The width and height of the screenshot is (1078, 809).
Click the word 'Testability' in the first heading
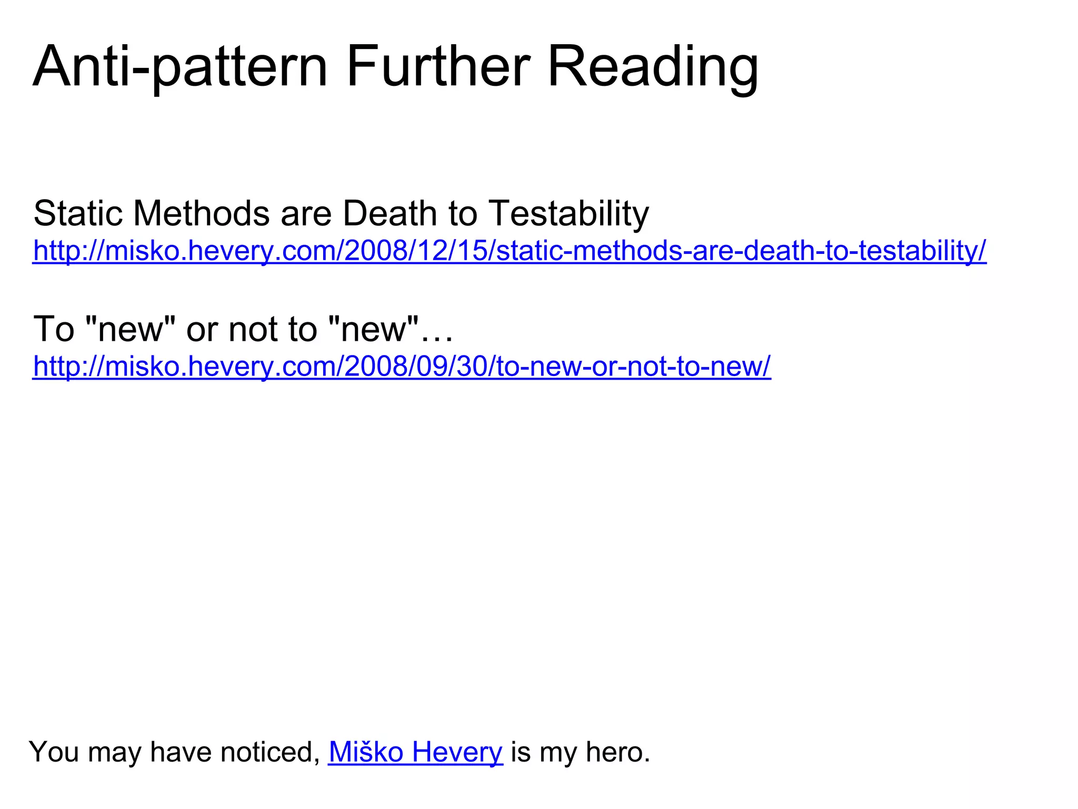coord(568,213)
